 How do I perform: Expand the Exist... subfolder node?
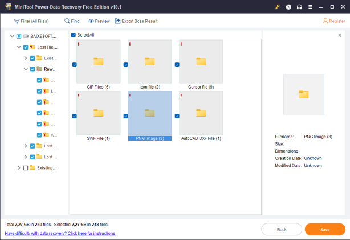[x=26, y=58]
